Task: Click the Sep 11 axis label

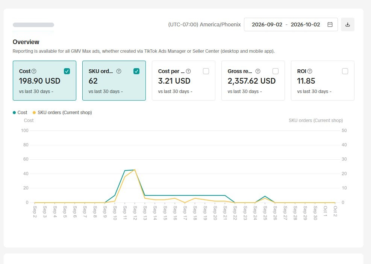Action: pos(125,213)
